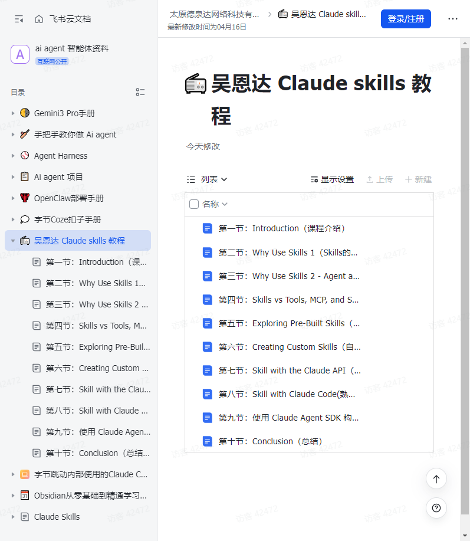Click the OpenClaw部署手册 red icon
This screenshot has width=470, height=541.
coord(25,198)
